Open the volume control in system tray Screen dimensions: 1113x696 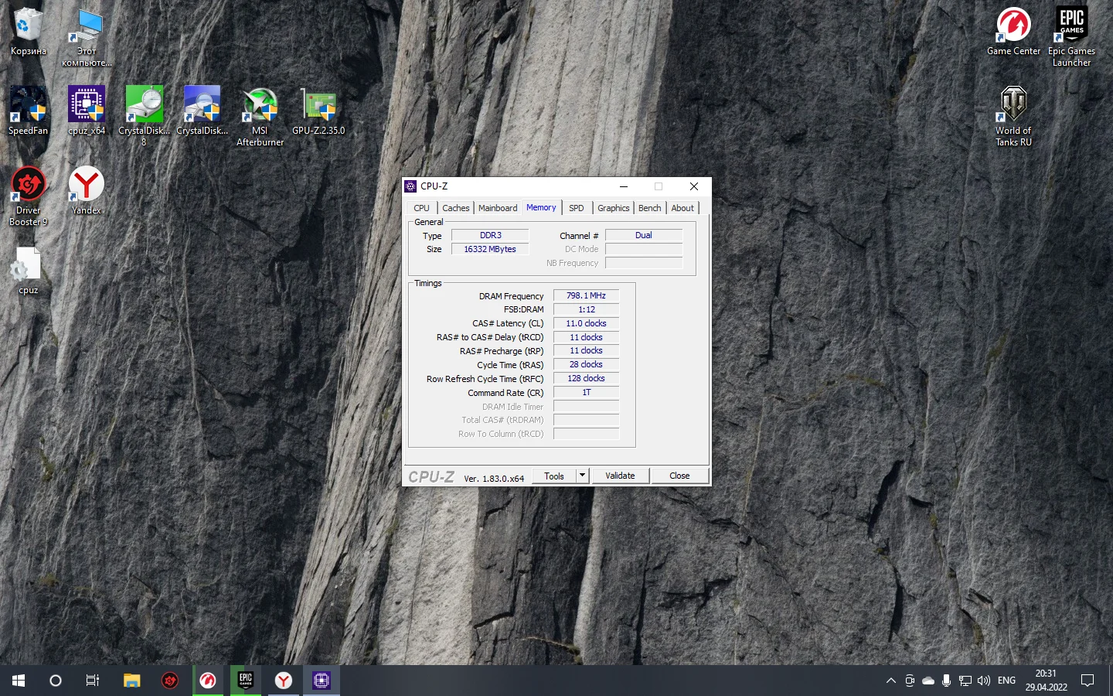coord(983,681)
